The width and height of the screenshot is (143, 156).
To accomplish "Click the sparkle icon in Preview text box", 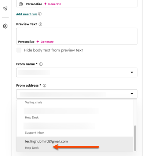I will click(38, 41).
